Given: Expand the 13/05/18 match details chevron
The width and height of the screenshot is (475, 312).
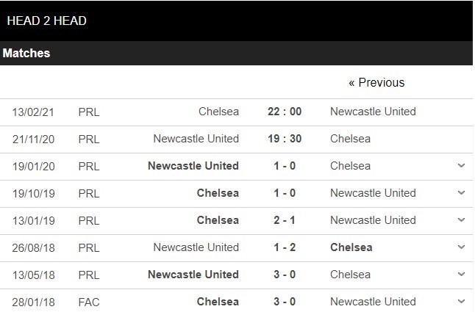Looking at the screenshot, I should (461, 275).
